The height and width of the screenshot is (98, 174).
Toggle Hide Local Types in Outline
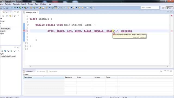coord(14,51)
